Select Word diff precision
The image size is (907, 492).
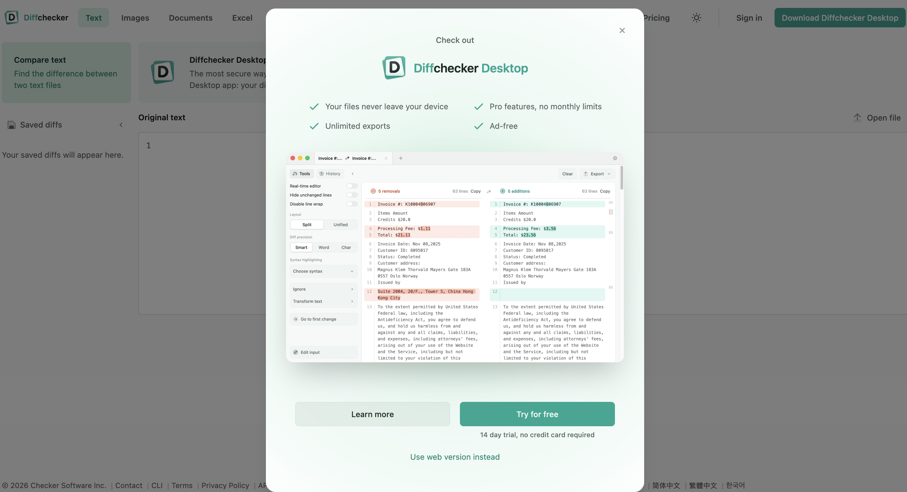pyautogui.click(x=323, y=248)
